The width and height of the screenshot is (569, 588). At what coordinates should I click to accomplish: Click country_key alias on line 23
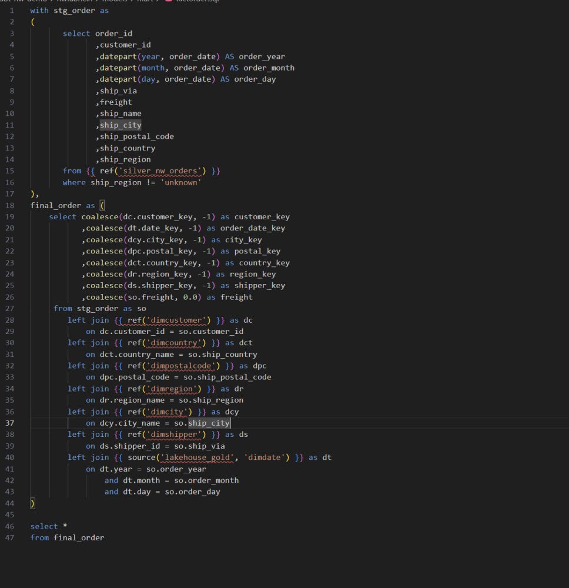click(x=265, y=263)
